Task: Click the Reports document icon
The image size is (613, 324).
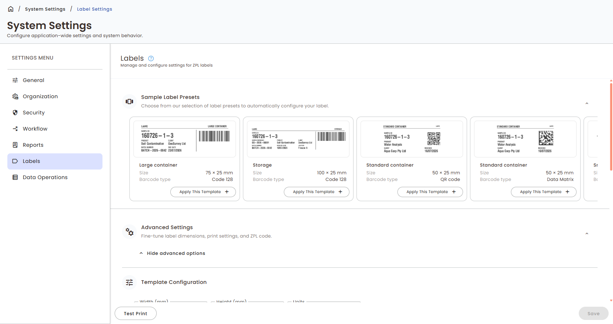Action: 15,145
